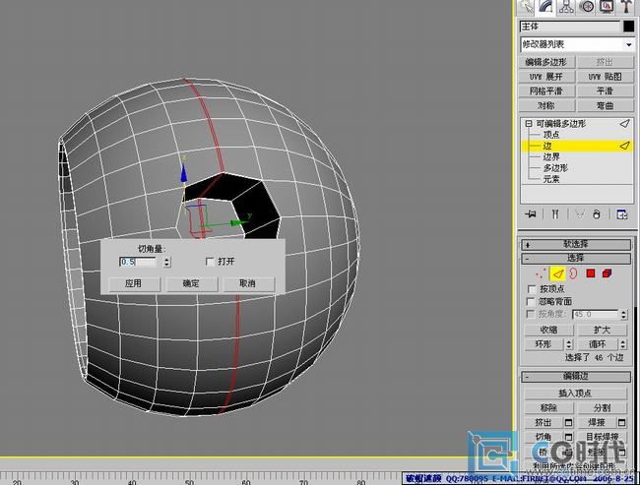The image size is (640, 485).
Task: Enable the 按顶点 checkbox
Action: pos(531,289)
